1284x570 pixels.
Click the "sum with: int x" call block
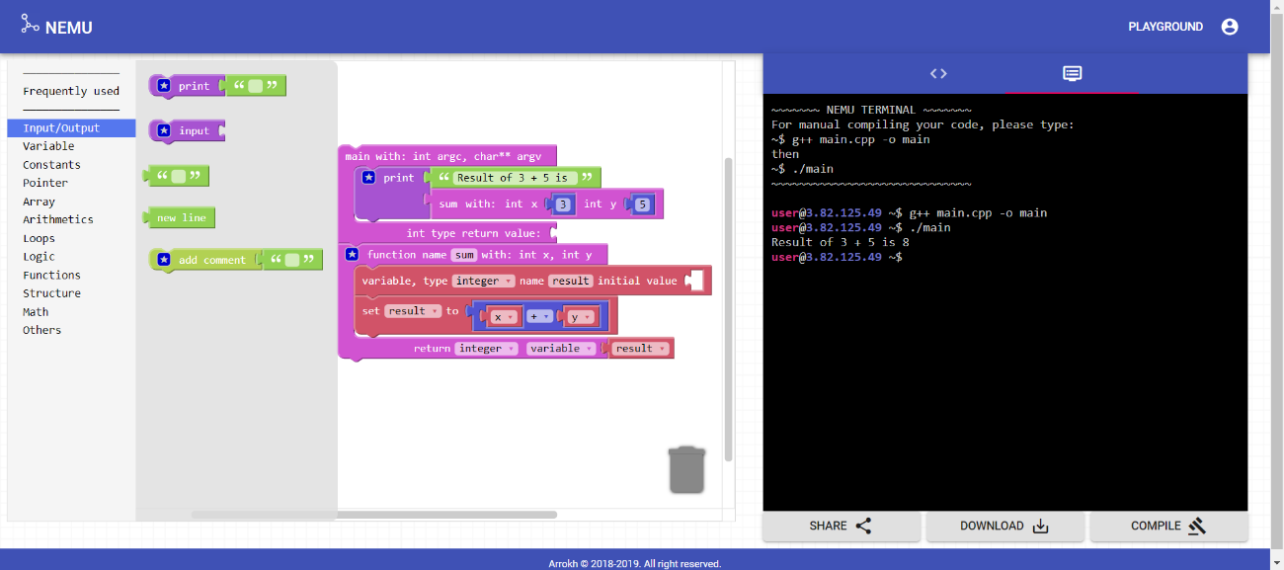[547, 204]
